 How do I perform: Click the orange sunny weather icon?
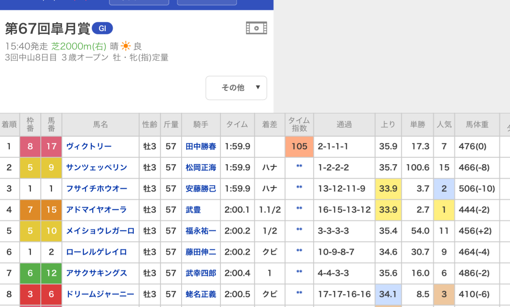click(125, 46)
